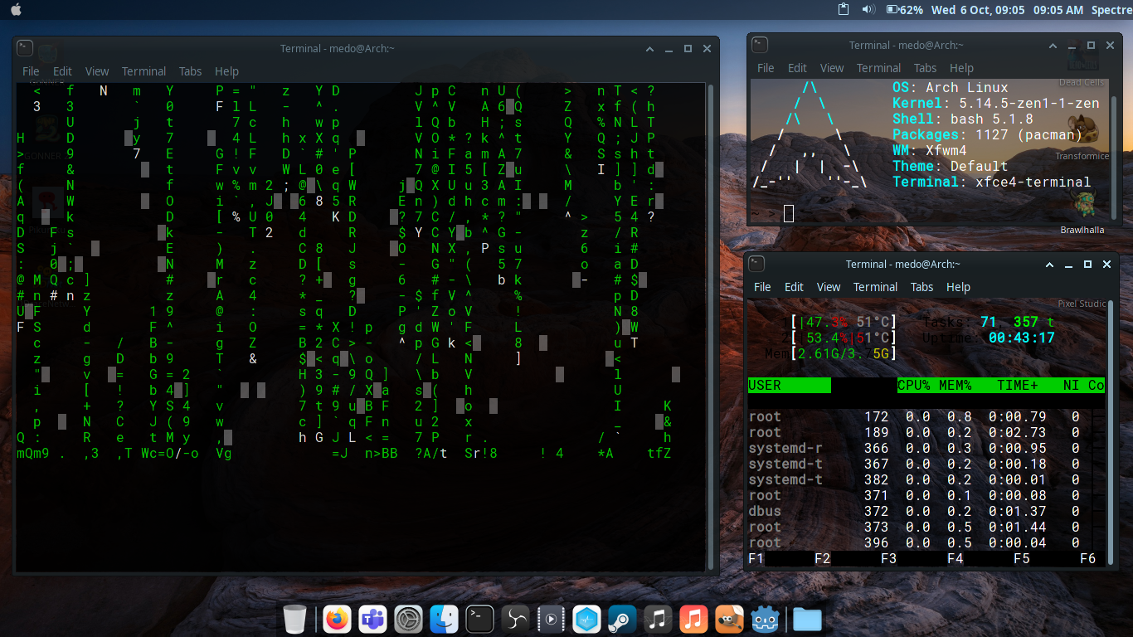This screenshot has width=1133, height=637.
Task: Open the Tabs menu in the htop terminal
Action: click(x=921, y=287)
